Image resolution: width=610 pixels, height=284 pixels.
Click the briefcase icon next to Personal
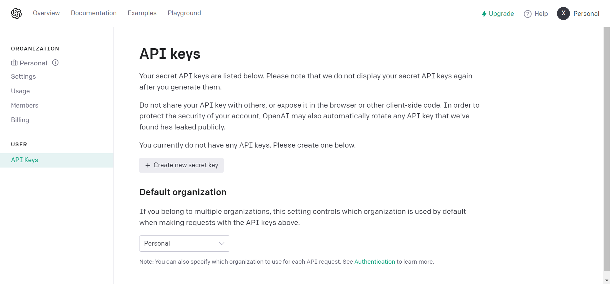(14, 63)
